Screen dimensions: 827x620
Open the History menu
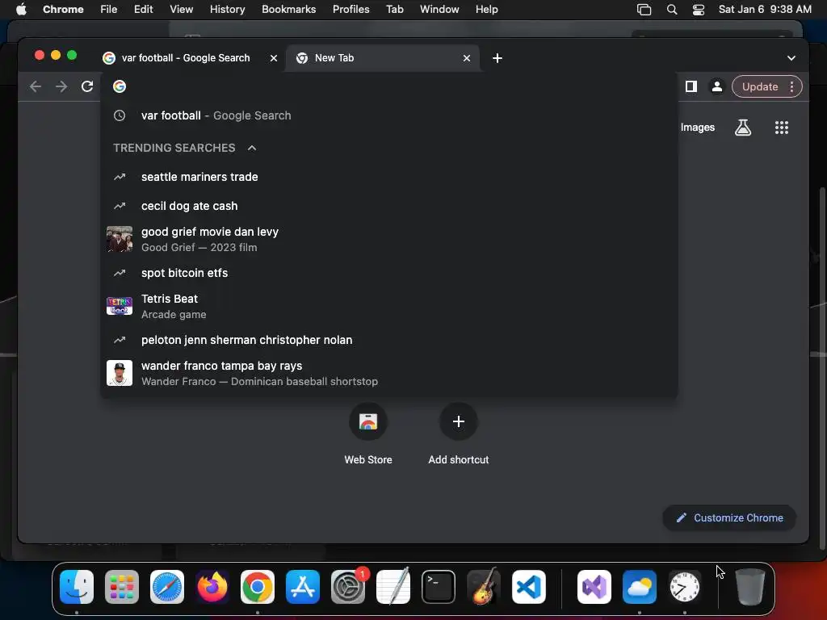[227, 10]
